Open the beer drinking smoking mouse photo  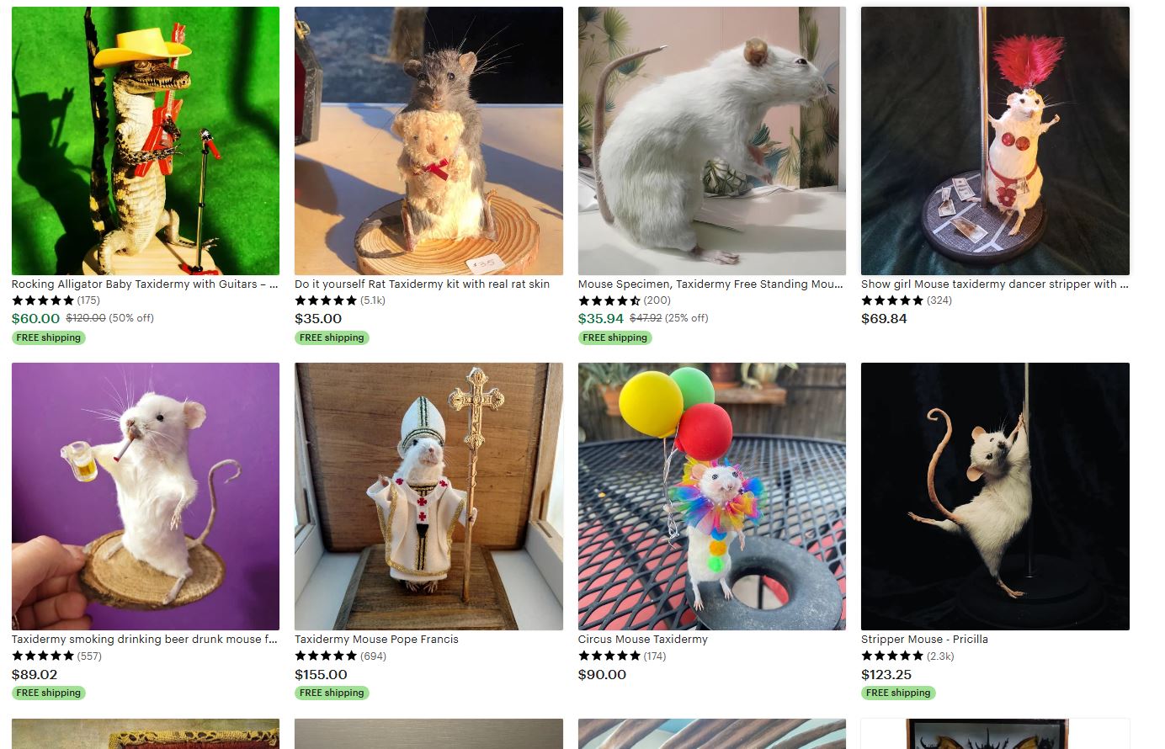click(x=146, y=497)
